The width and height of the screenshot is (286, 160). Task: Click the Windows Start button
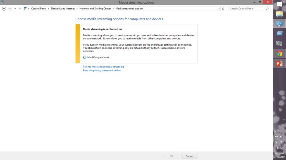click(x=279, y=4)
